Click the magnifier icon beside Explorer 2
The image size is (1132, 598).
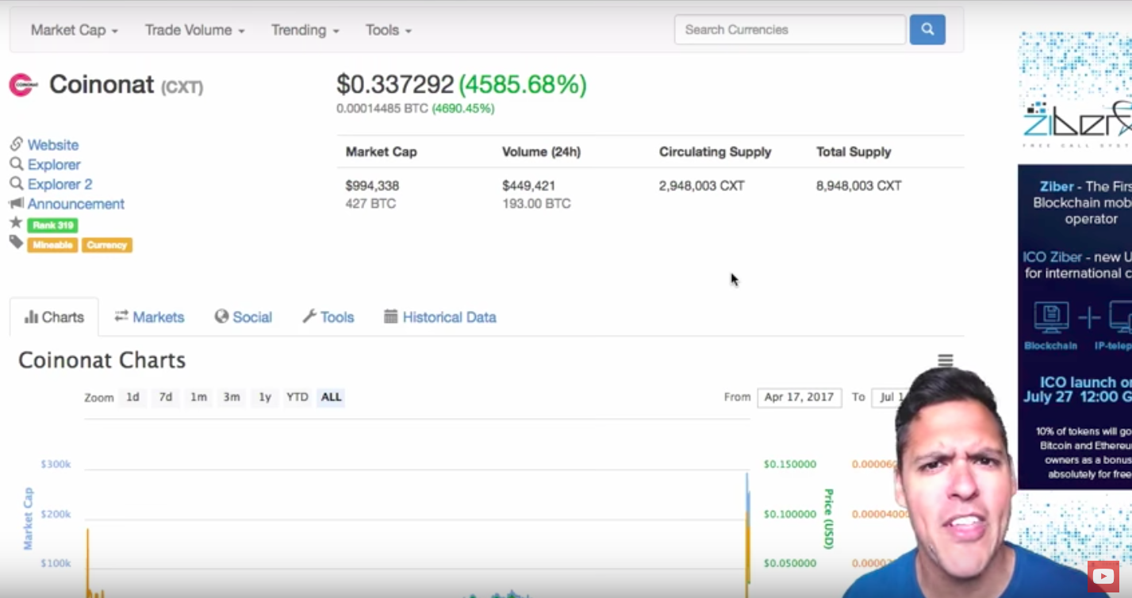(x=16, y=183)
